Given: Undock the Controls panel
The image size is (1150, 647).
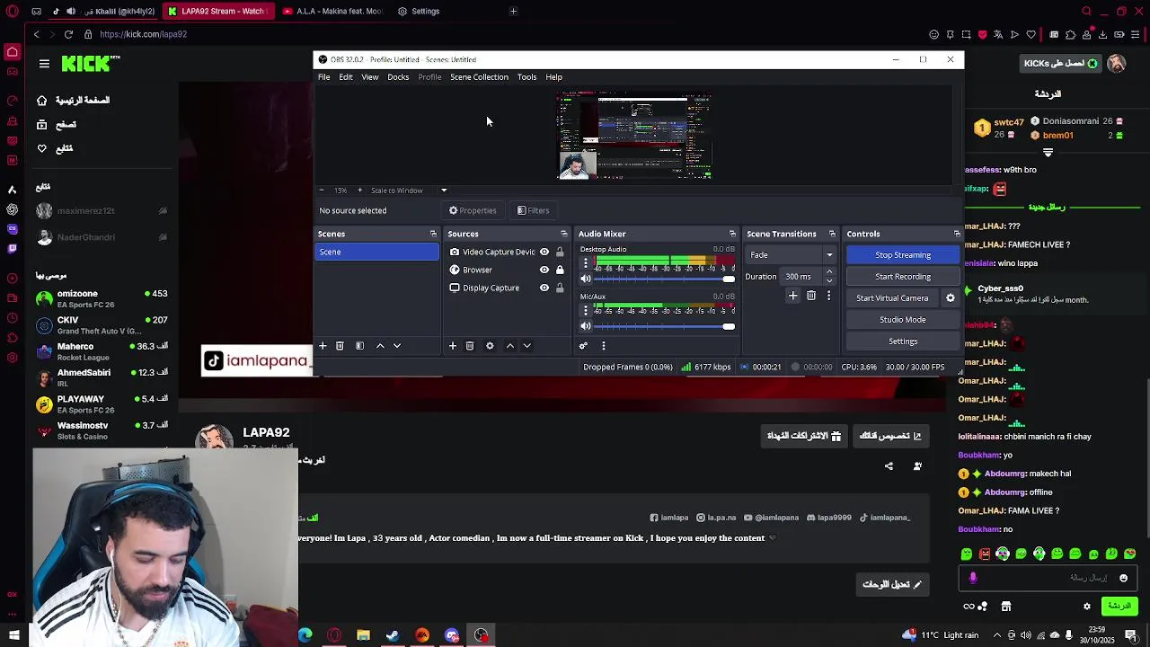Looking at the screenshot, I should 957,234.
